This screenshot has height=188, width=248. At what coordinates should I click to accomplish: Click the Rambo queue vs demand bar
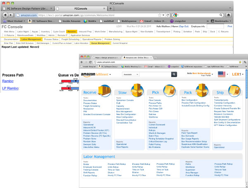click(x=70, y=81)
